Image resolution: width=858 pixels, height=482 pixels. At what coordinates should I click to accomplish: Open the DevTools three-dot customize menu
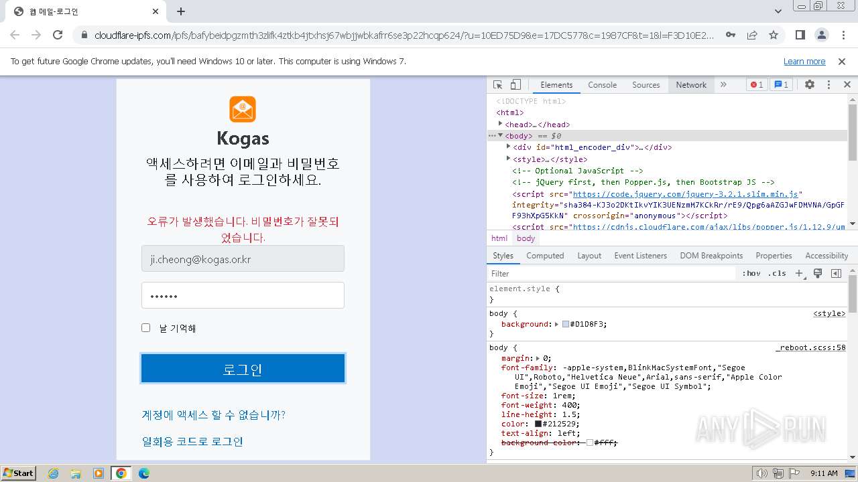(829, 85)
